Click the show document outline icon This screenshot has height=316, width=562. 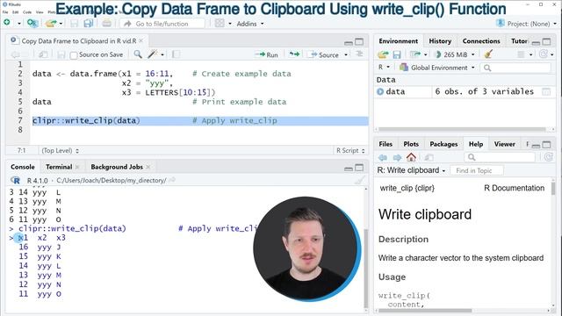click(359, 54)
